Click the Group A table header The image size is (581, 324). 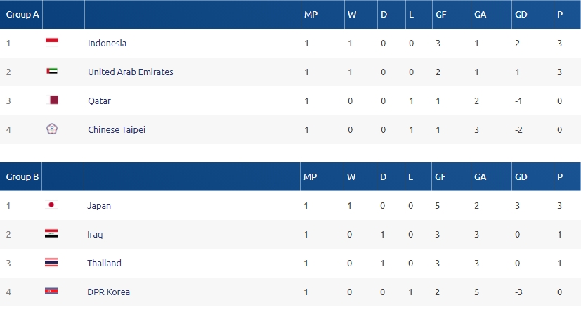(x=22, y=14)
